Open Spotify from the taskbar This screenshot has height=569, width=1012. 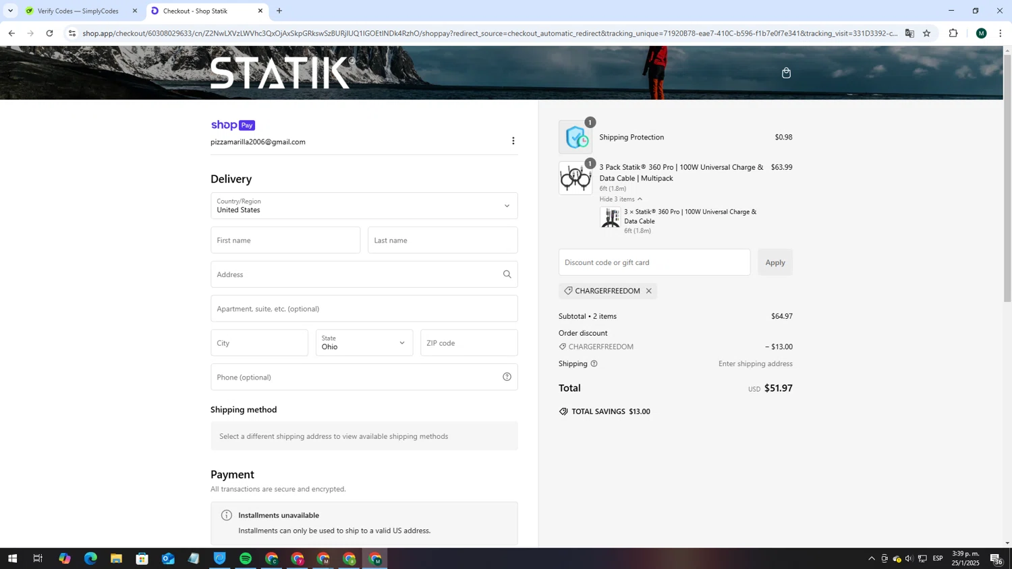(x=246, y=558)
